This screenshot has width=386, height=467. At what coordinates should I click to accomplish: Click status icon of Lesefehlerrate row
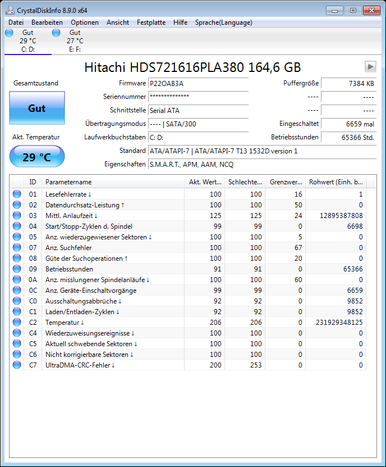point(17,194)
